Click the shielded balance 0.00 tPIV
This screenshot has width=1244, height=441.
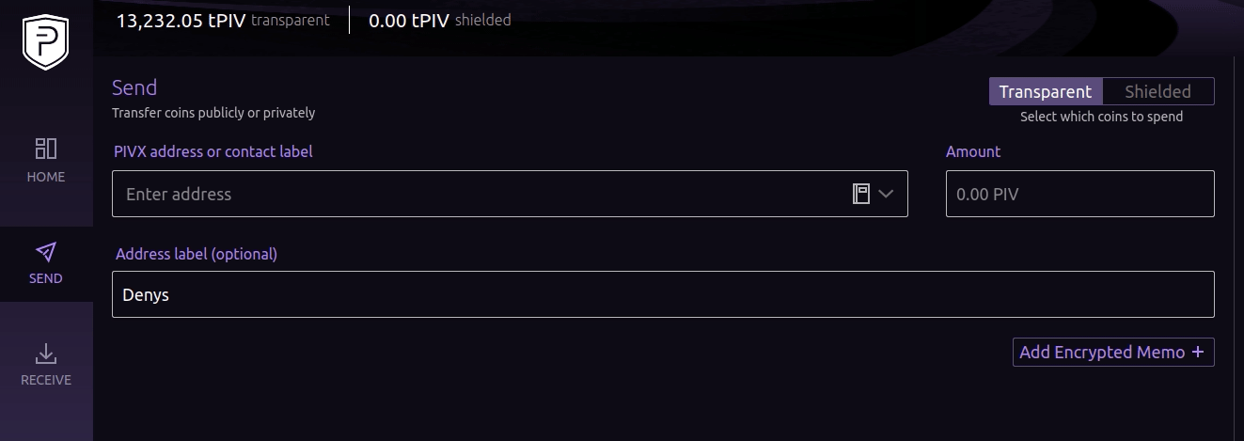coord(409,21)
